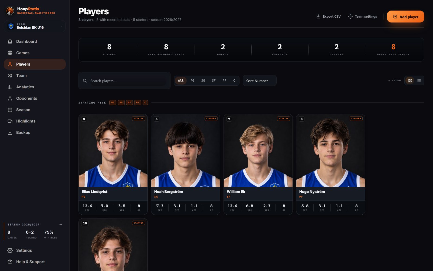Click the Highlights video camera icon
Image resolution: width=433 pixels, height=271 pixels.
point(10,121)
